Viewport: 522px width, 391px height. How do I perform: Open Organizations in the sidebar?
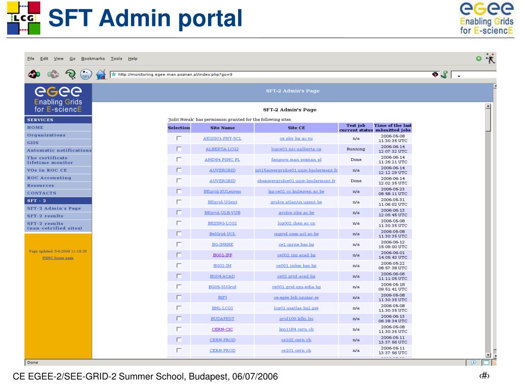pos(46,135)
